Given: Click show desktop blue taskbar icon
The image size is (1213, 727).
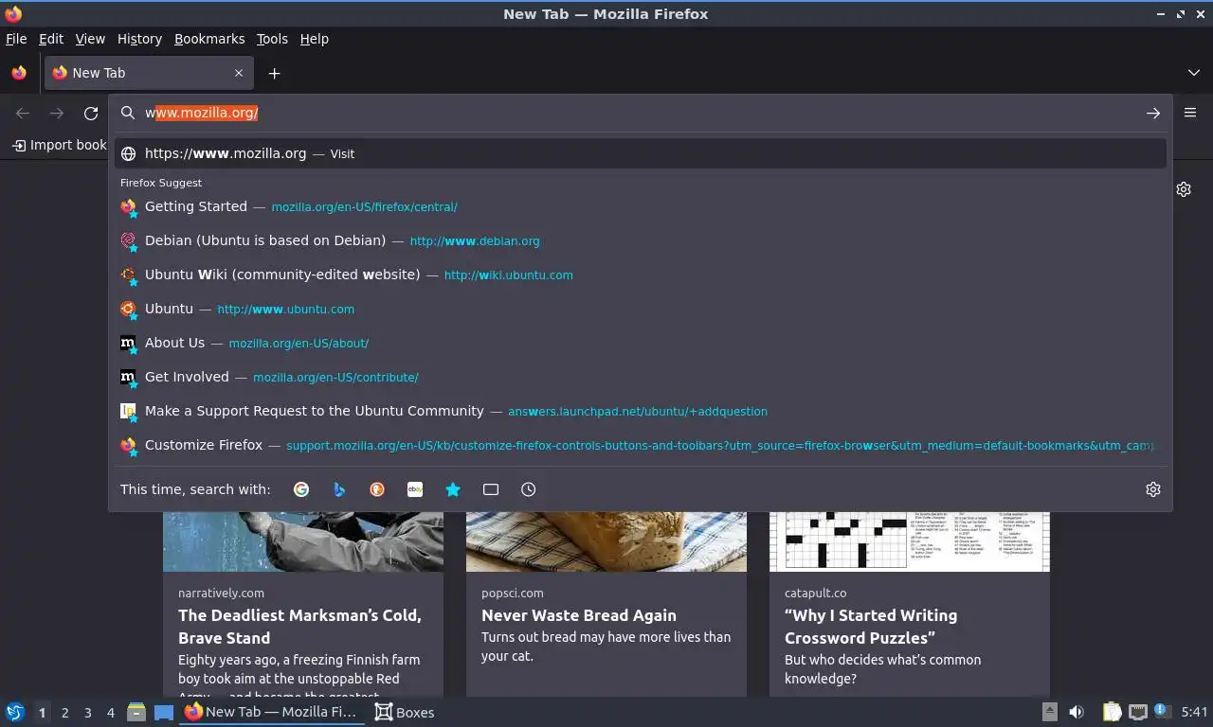Looking at the screenshot, I should 164,712.
